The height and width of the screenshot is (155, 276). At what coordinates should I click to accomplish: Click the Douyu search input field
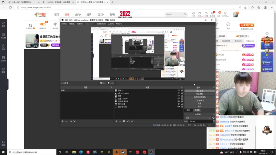tap(174, 14)
